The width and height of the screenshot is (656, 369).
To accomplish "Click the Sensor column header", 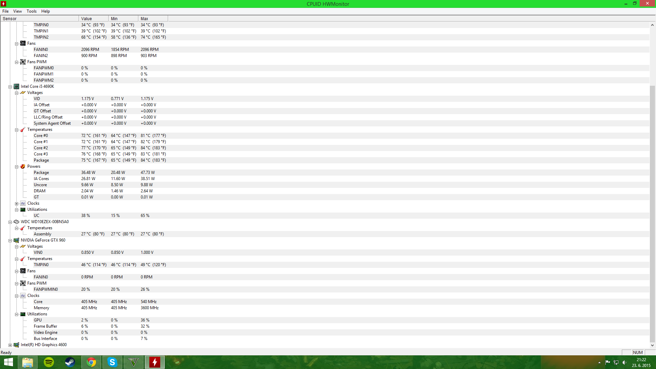I will click(x=40, y=19).
